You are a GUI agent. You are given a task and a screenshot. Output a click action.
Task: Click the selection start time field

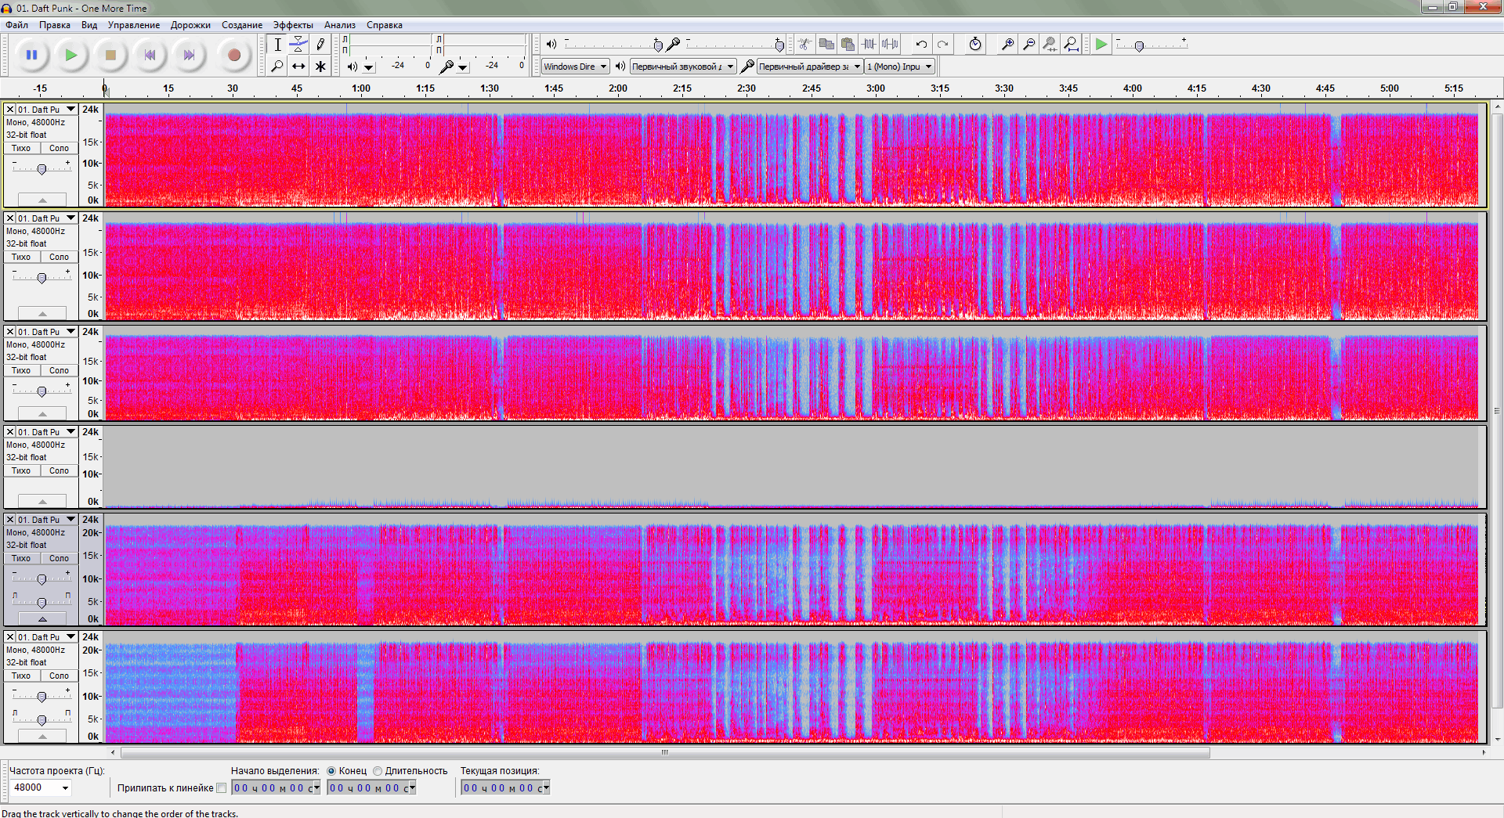277,788
